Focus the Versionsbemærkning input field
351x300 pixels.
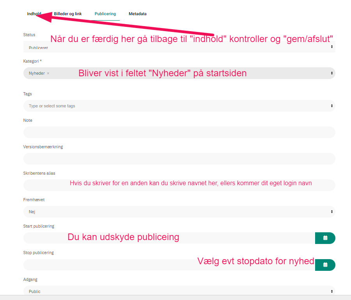(x=179, y=159)
